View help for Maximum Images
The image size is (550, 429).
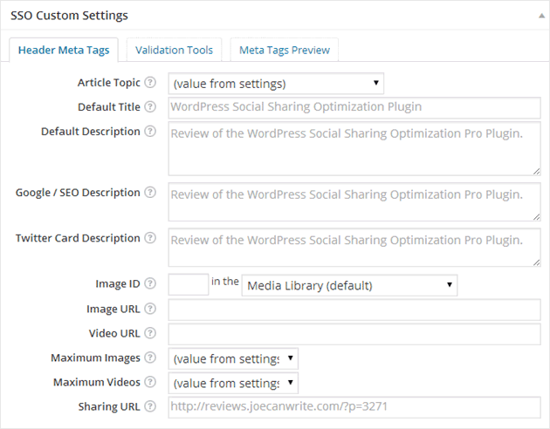pos(150,357)
